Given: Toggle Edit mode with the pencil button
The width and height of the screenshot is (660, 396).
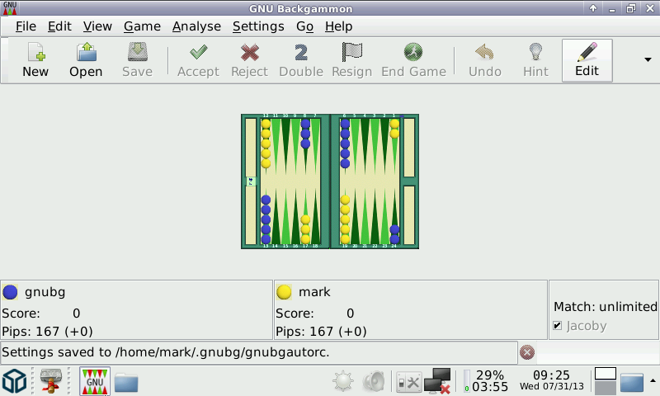Looking at the screenshot, I should point(587,60).
